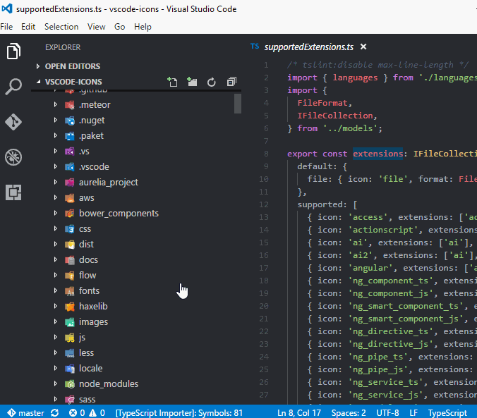Screen dimensions: 477x418
Task: Open the View menu
Action: [x=97, y=27]
